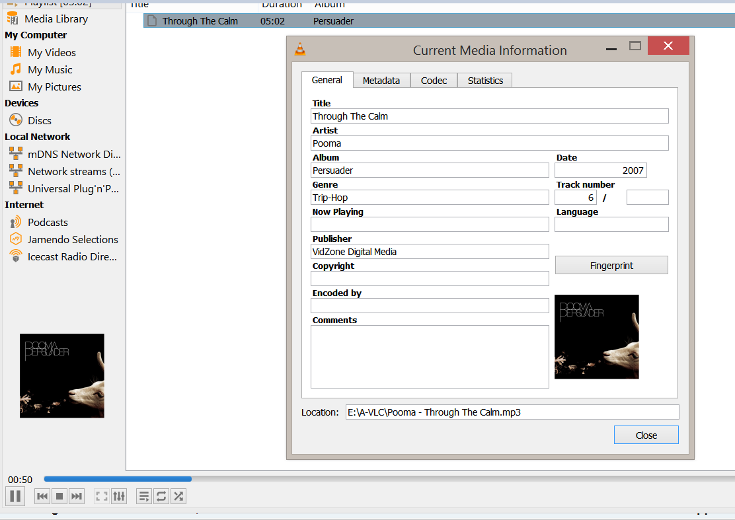Screen dimensions: 735x520
Task: Click the Genre field 'Trip-Hop'
Action: (x=430, y=198)
